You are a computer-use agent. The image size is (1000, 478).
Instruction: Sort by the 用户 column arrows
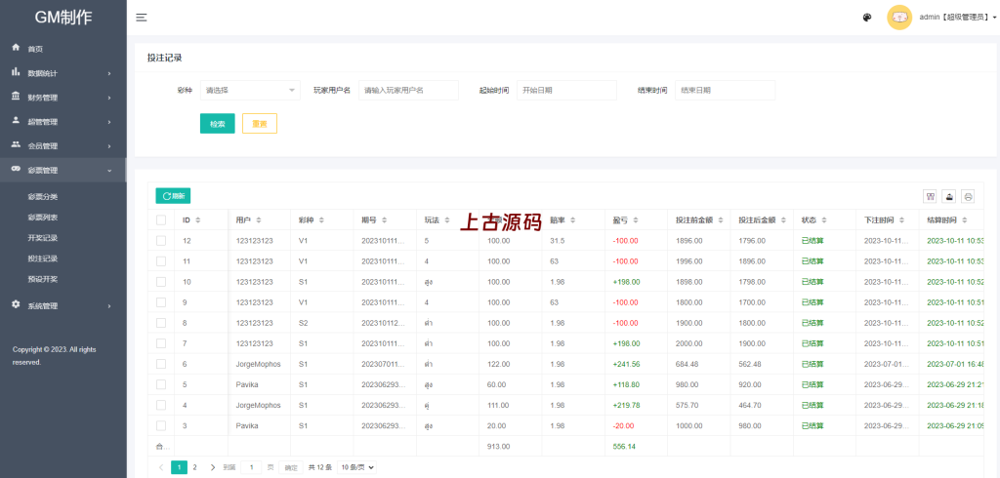click(x=258, y=219)
